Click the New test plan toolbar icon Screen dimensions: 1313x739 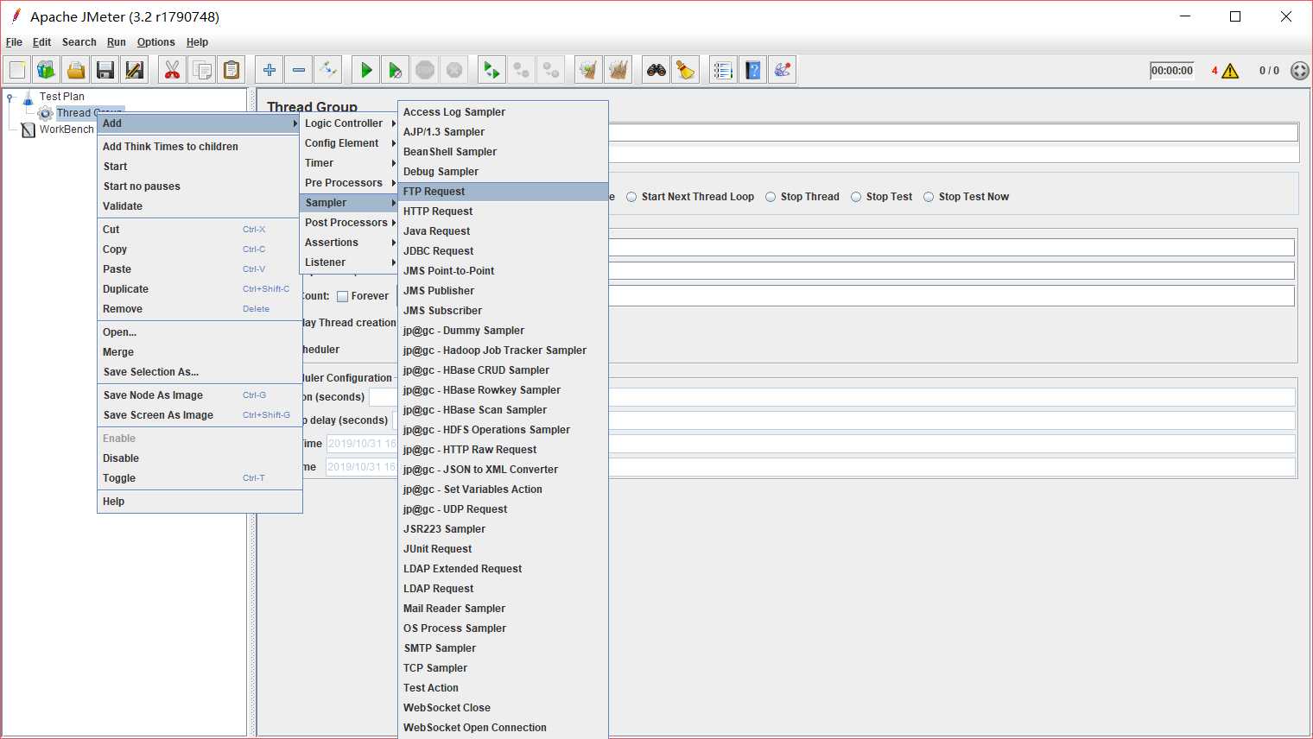coord(17,70)
